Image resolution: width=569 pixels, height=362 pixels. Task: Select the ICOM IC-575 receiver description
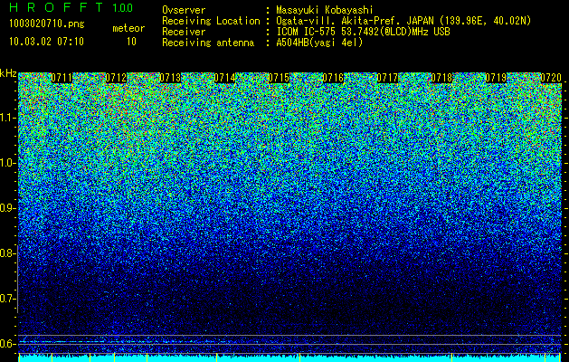pos(363,32)
